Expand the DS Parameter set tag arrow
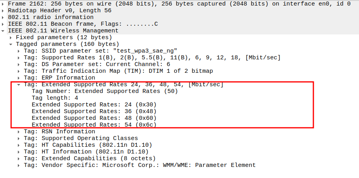This screenshot has width=359, height=178. point(19,64)
